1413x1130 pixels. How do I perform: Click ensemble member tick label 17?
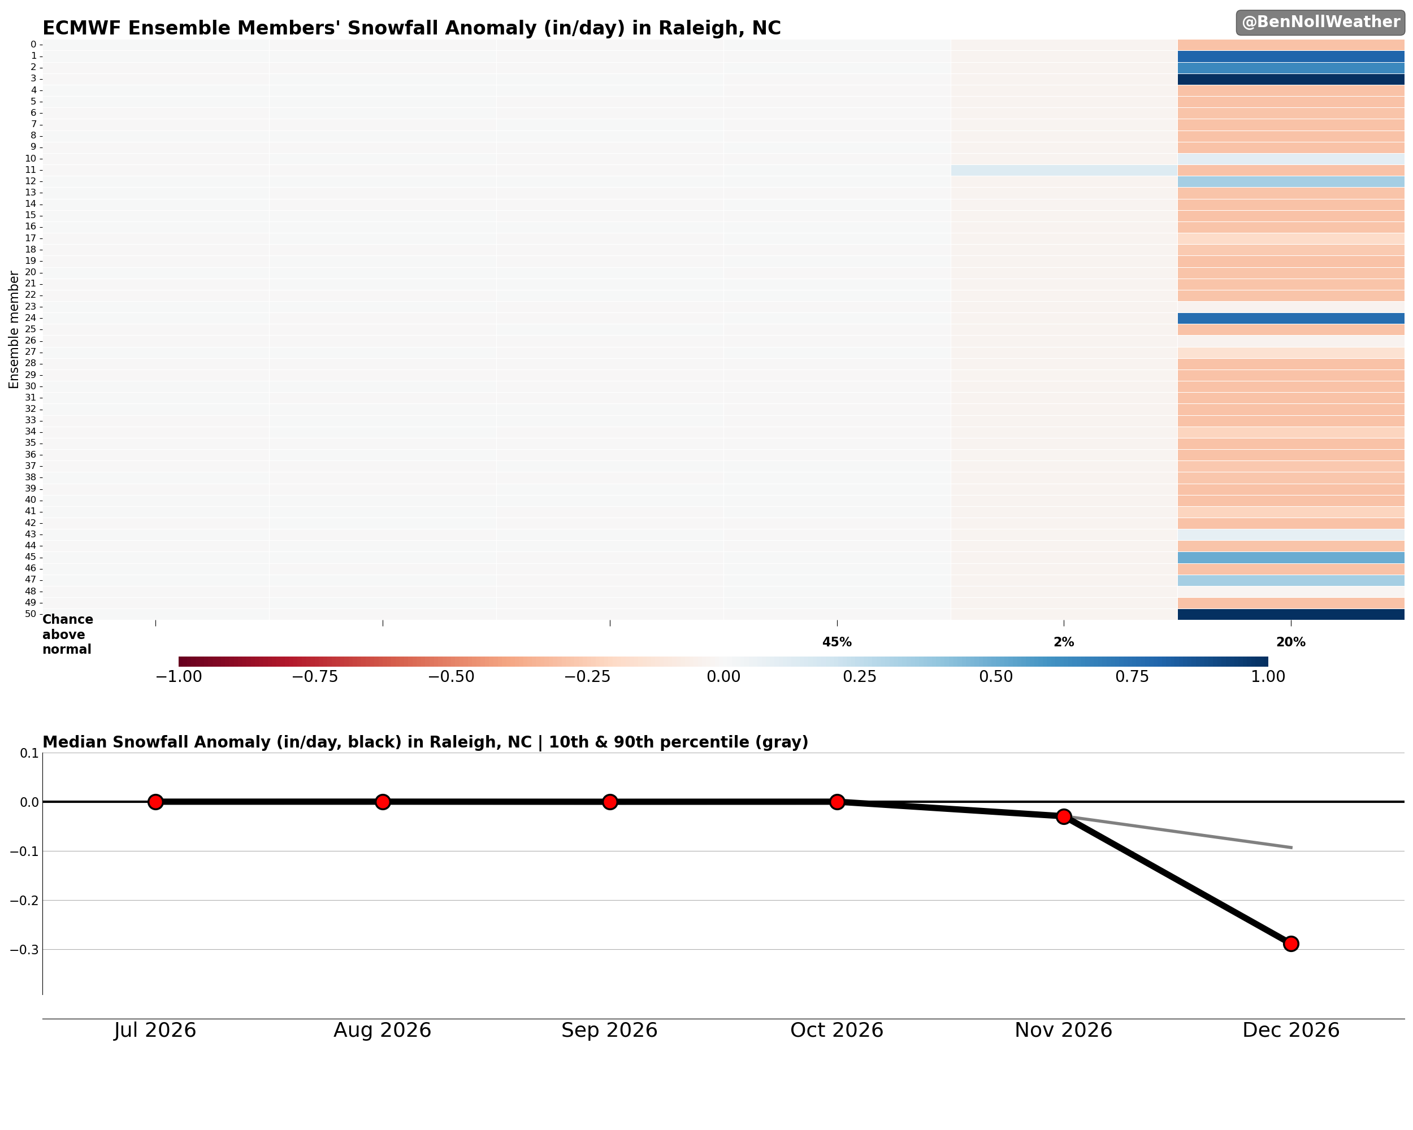(x=32, y=238)
